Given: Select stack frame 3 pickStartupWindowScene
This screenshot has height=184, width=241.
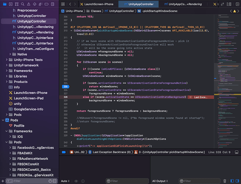Looking at the screenshot, I should (169, 152).
